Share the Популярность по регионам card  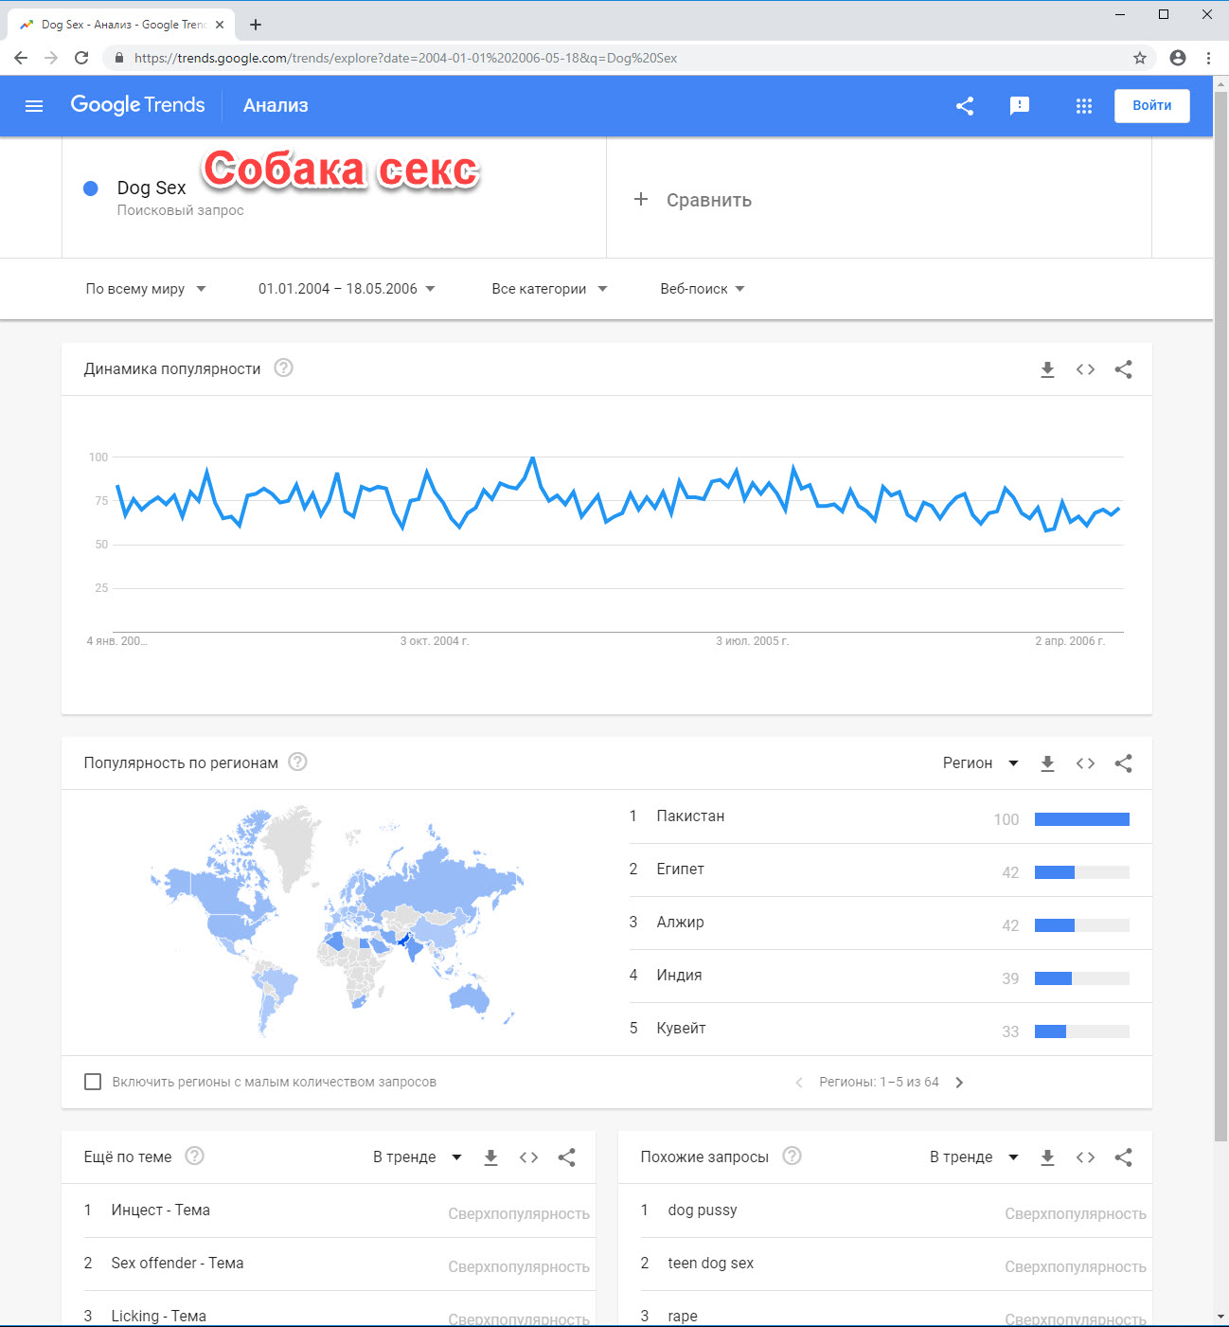click(1123, 763)
